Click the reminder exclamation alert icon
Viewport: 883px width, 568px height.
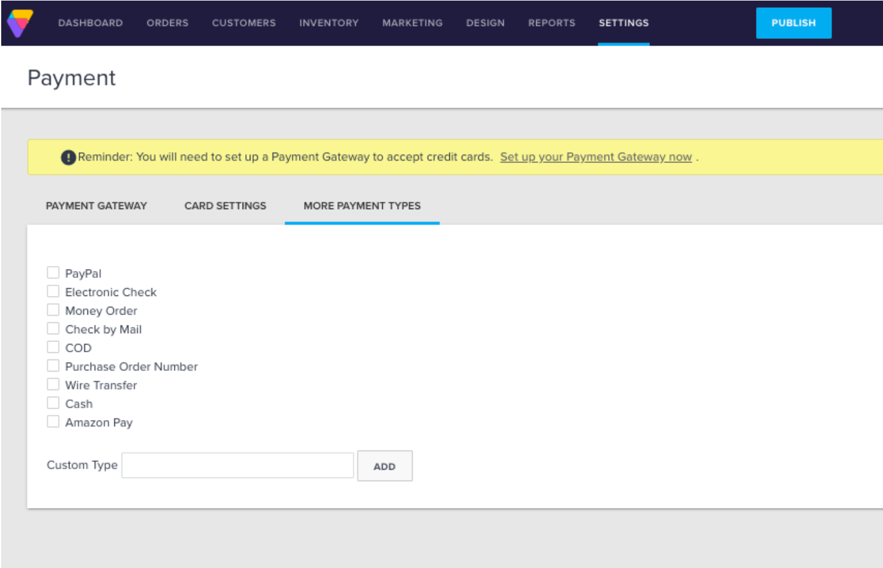tap(68, 158)
